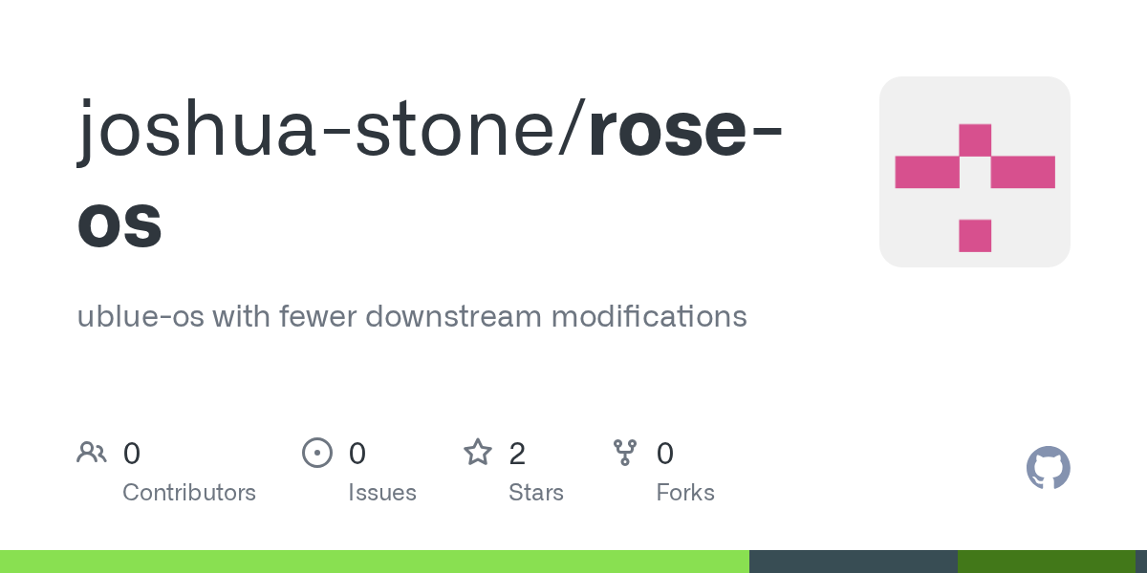Image resolution: width=1147 pixels, height=573 pixels.
Task: Select the pink identicon avatar image
Action: click(x=974, y=172)
